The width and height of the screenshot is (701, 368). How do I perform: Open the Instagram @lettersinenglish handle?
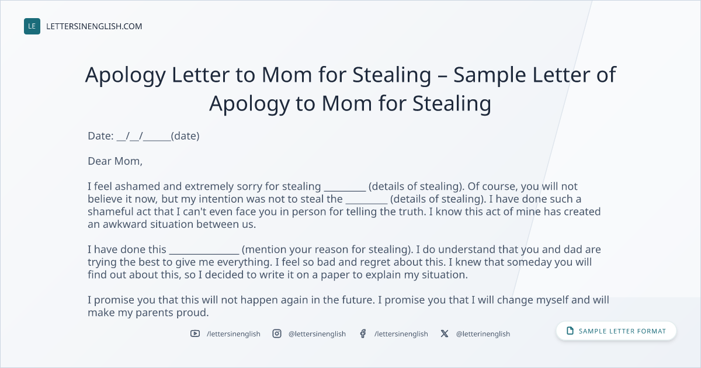(x=317, y=334)
